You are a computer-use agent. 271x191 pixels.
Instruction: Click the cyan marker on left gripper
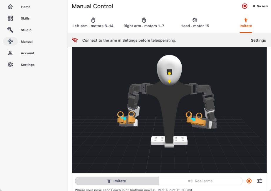click(x=124, y=119)
